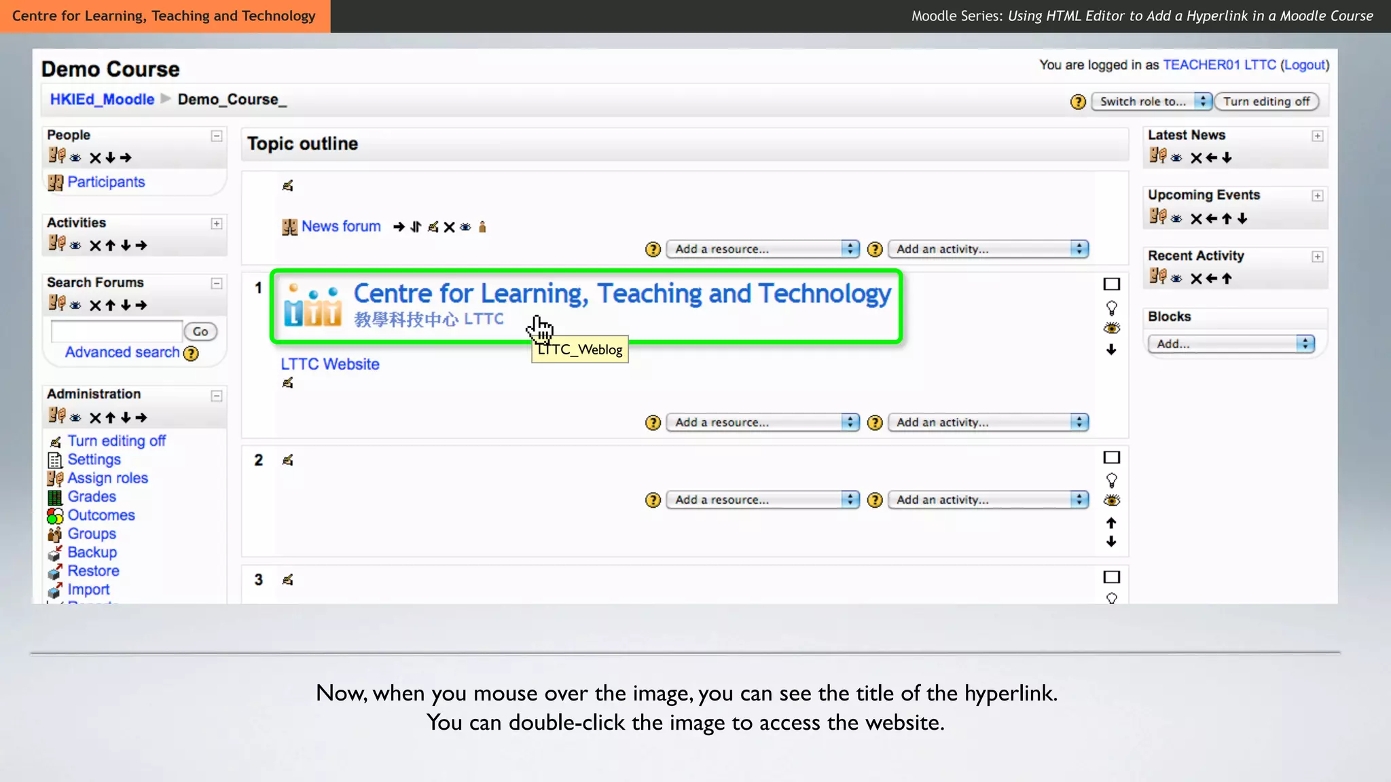The height and width of the screenshot is (782, 1391).
Task: Hide the News forum using eye icon
Action: (x=465, y=227)
